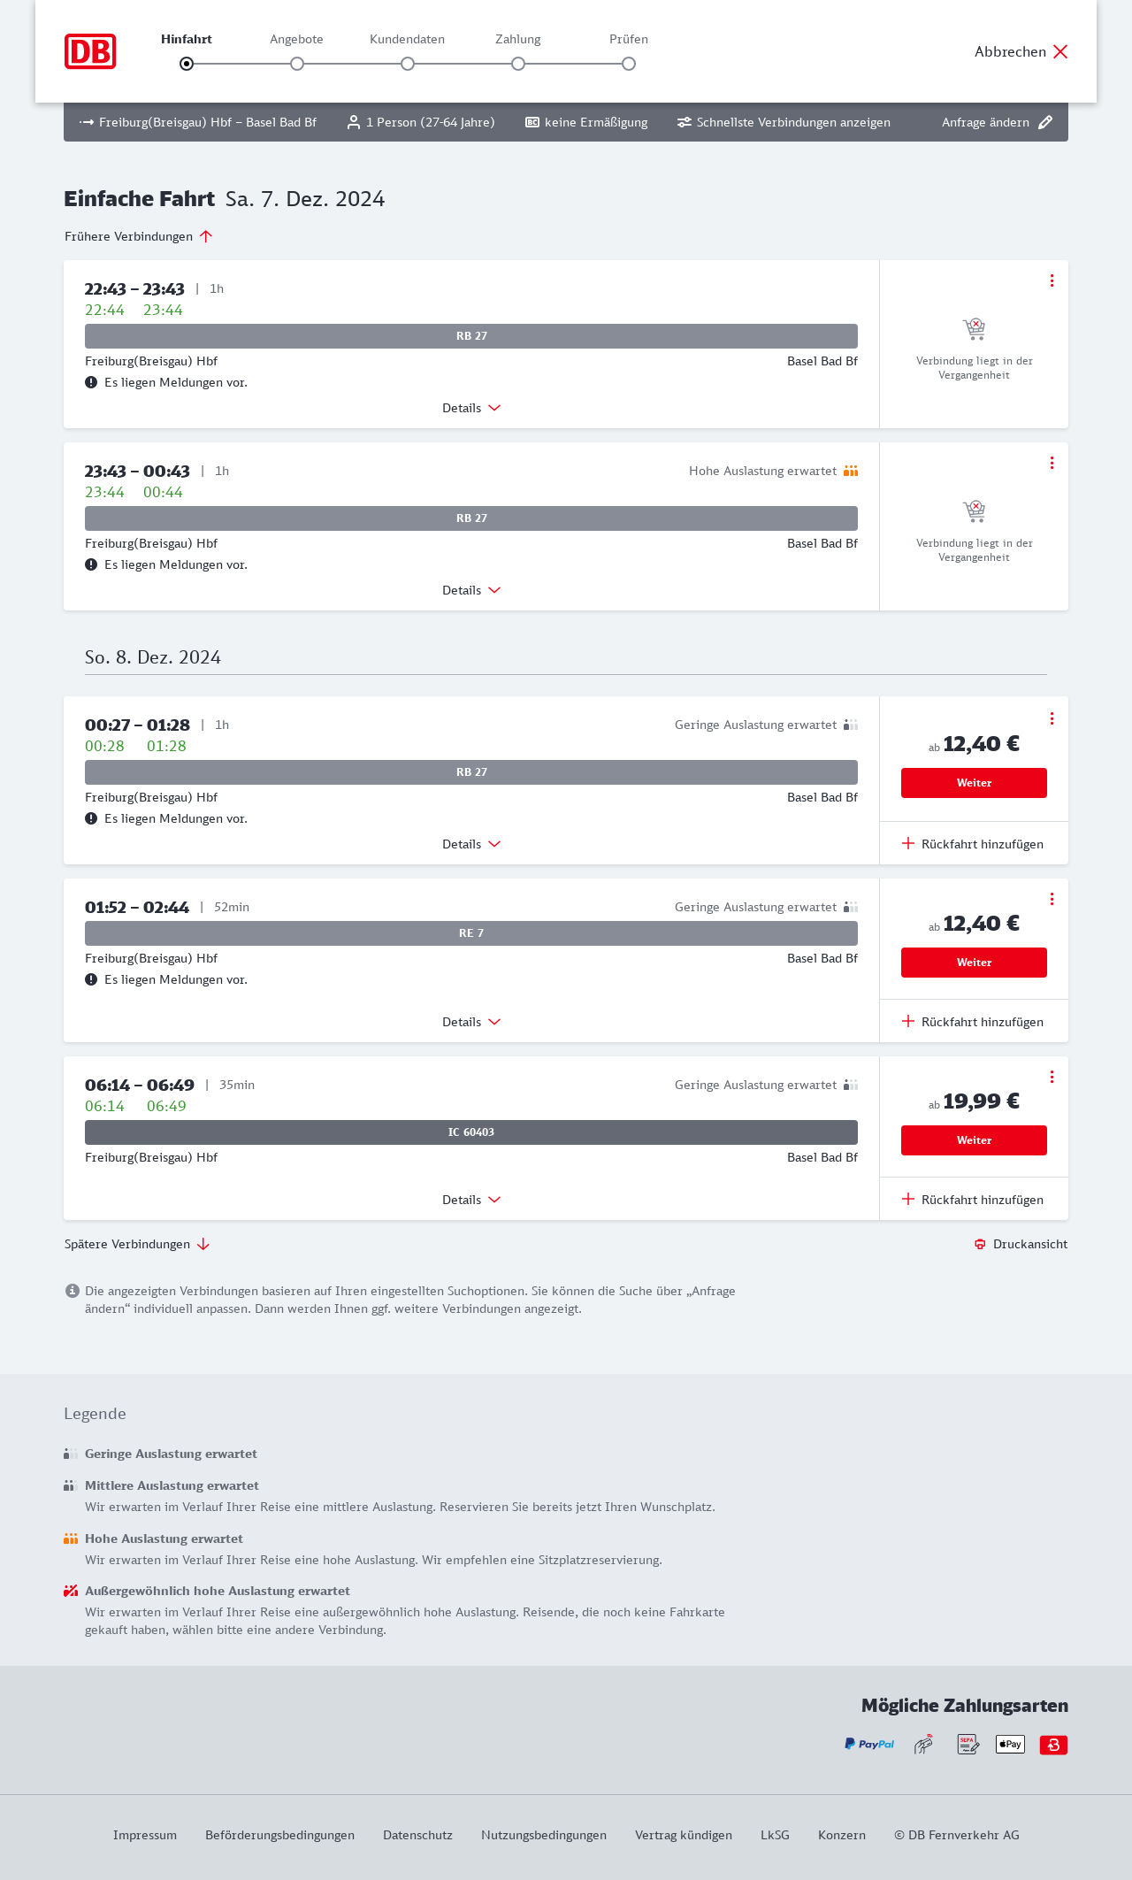Viewport: 1132px width, 1880px height.
Task: Open Schnellste Verbindungen anzeigen filter
Action: pos(784,122)
